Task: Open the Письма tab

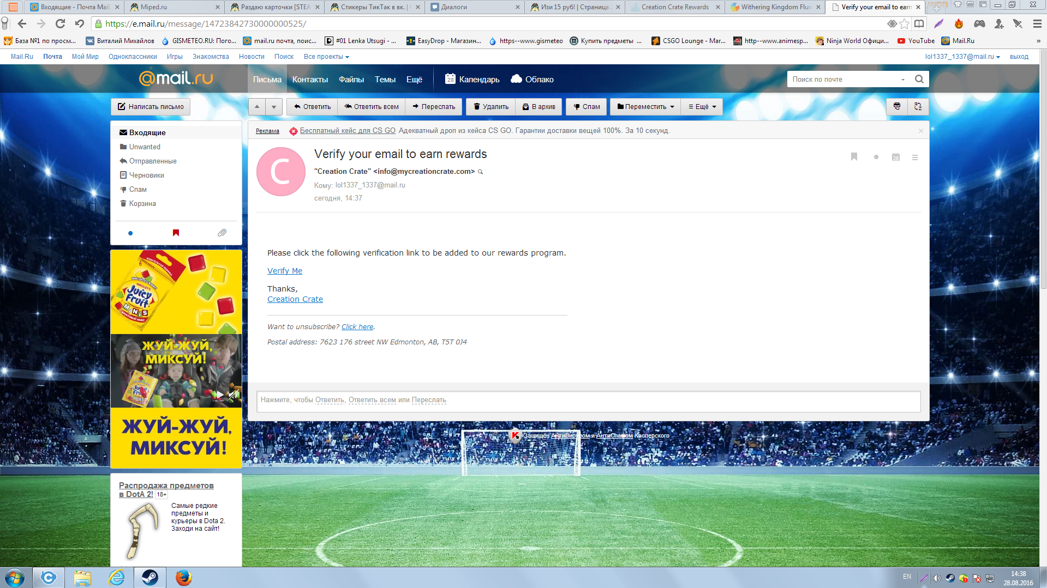Action: pos(267,80)
